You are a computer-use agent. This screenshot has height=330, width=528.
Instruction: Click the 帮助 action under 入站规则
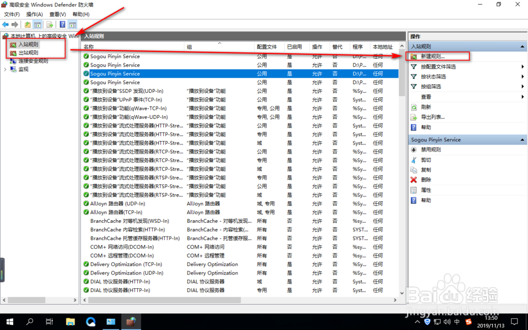[x=426, y=128]
